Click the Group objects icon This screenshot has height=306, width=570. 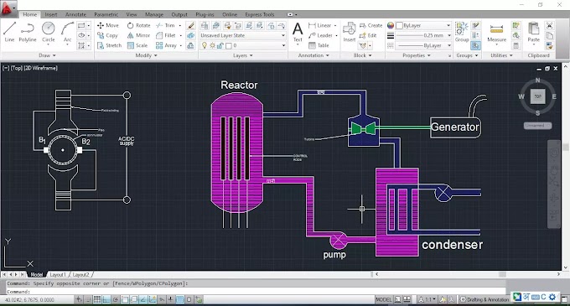point(462,32)
